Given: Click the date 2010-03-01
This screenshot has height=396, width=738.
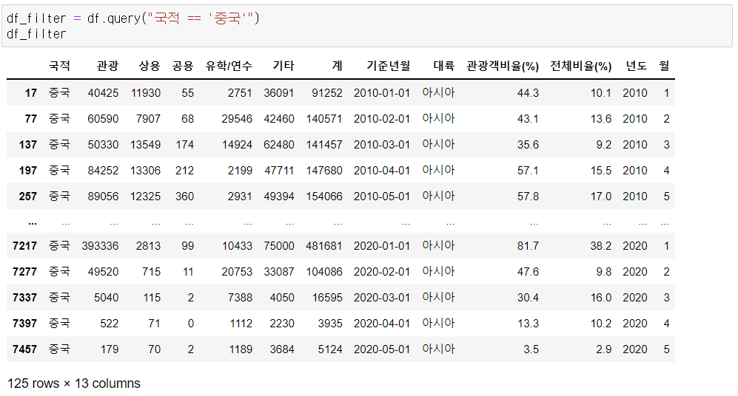Looking at the screenshot, I should (x=382, y=145).
